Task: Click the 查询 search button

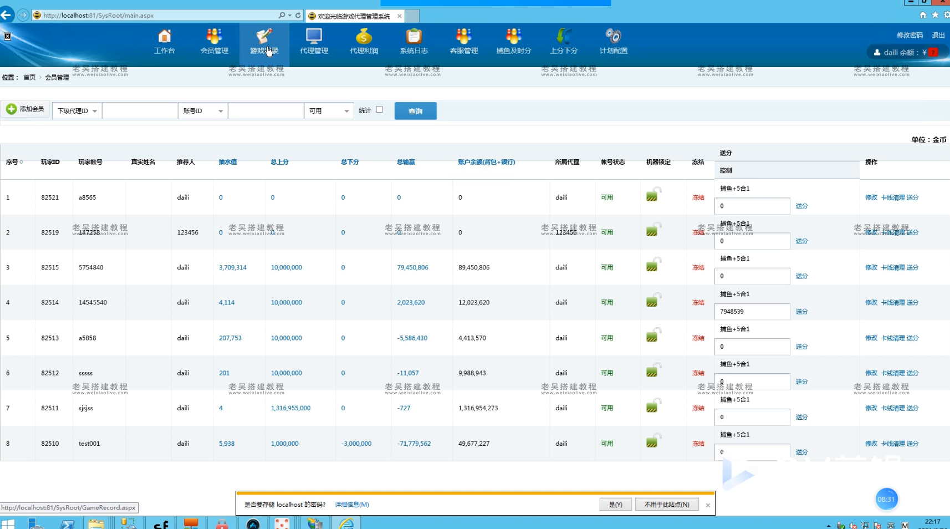Action: (x=415, y=111)
